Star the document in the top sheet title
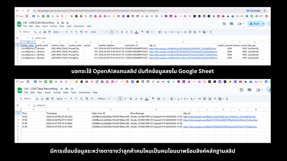The width and height of the screenshot is (287, 161). tap(58, 22)
